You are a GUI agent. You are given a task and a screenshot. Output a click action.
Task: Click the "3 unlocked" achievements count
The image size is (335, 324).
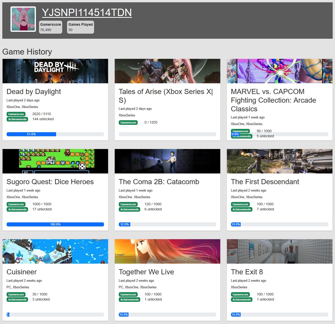pos(41,299)
